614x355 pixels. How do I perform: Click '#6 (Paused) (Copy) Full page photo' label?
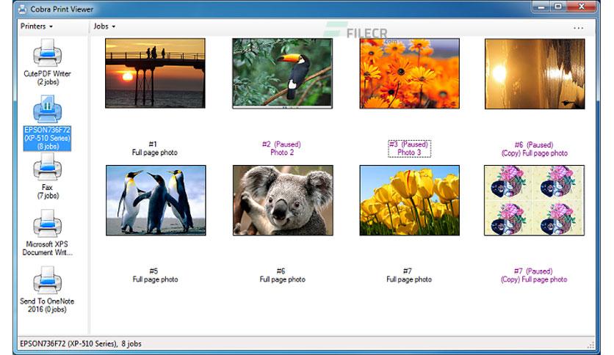point(535,149)
